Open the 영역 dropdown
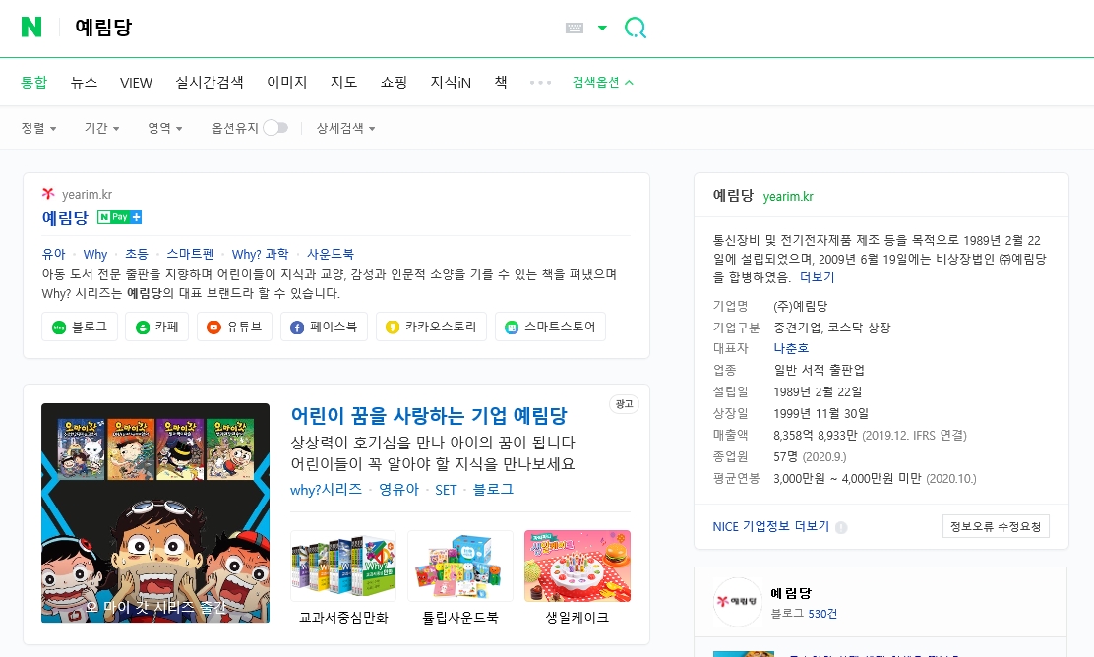The height and width of the screenshot is (657, 1094). click(164, 128)
